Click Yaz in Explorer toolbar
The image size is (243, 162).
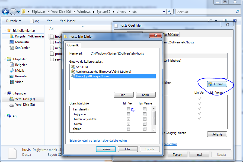tap(49, 21)
